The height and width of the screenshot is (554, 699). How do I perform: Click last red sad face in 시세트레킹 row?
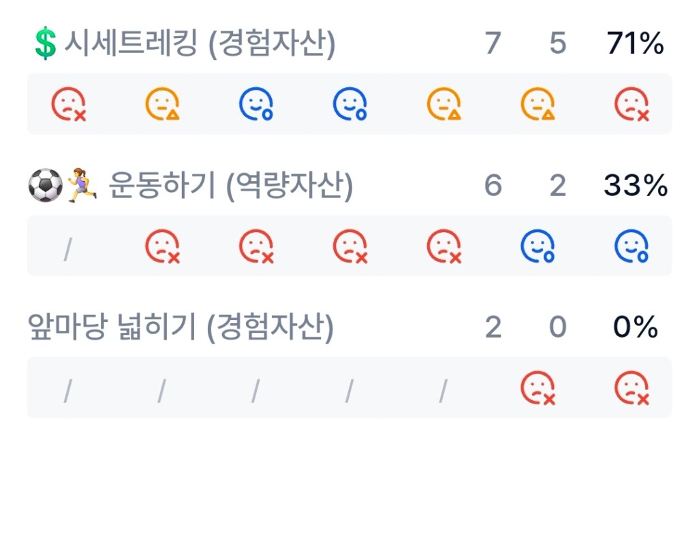pyautogui.click(x=632, y=104)
